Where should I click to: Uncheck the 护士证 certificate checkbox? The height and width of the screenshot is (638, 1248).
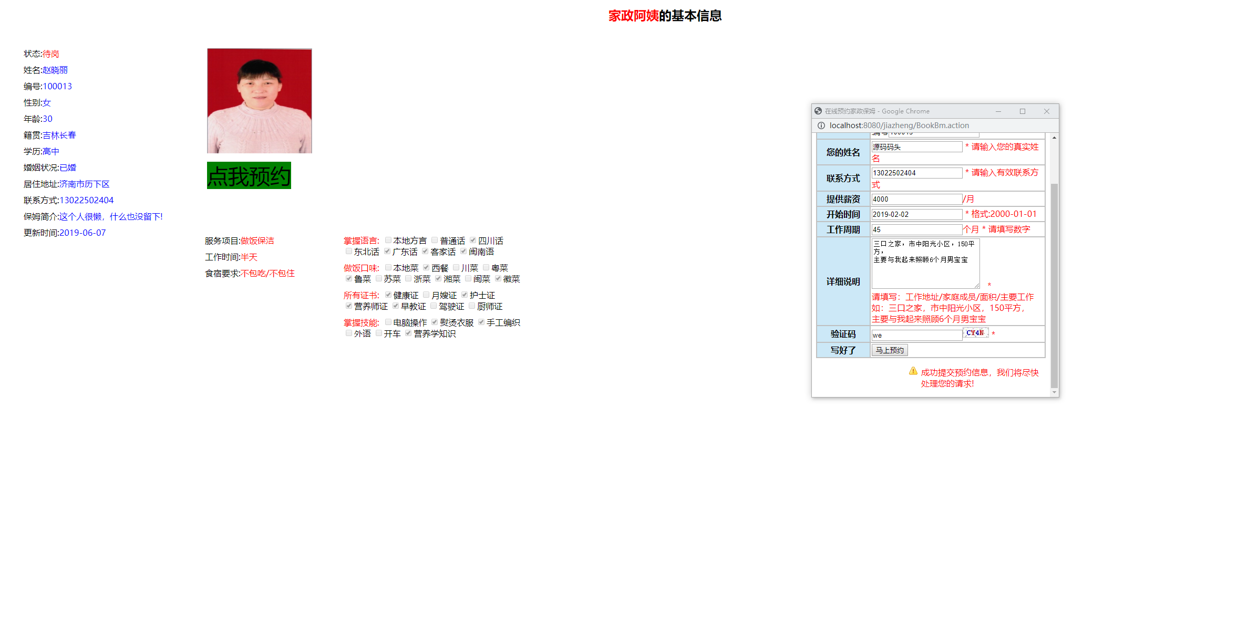[x=463, y=295]
